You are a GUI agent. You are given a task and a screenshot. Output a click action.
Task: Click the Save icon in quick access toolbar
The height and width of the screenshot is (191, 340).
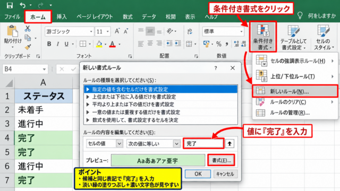10,5
